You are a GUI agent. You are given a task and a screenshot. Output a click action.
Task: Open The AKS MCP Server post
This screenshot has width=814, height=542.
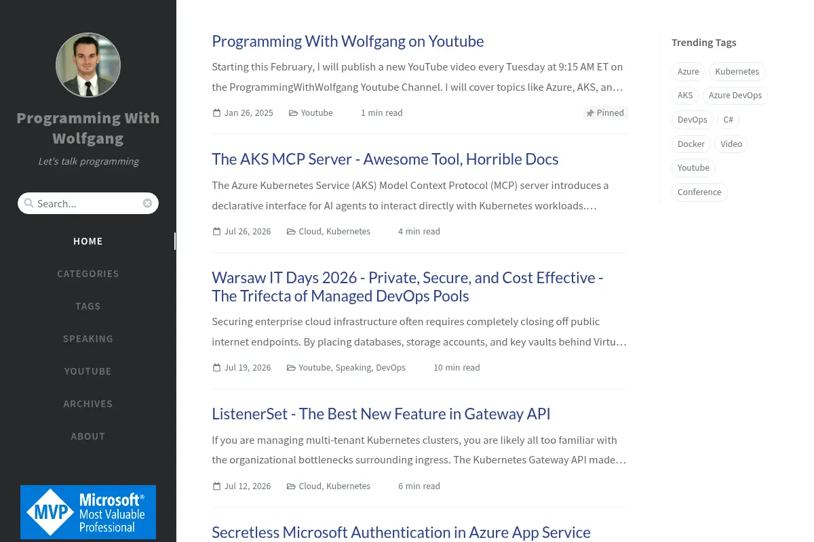click(x=385, y=159)
